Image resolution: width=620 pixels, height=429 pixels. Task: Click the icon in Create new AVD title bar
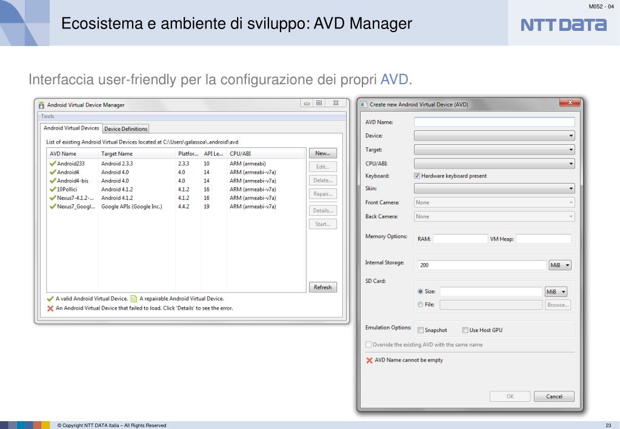coord(363,105)
